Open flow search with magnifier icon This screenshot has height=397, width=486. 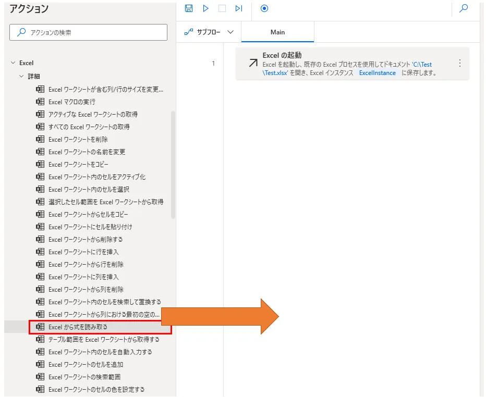click(x=464, y=8)
